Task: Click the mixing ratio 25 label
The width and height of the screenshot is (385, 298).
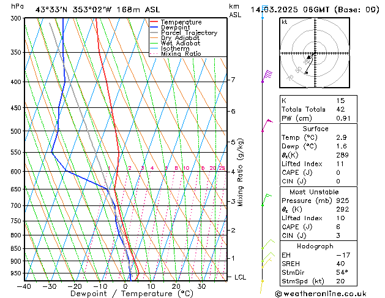Action: pos(222,168)
